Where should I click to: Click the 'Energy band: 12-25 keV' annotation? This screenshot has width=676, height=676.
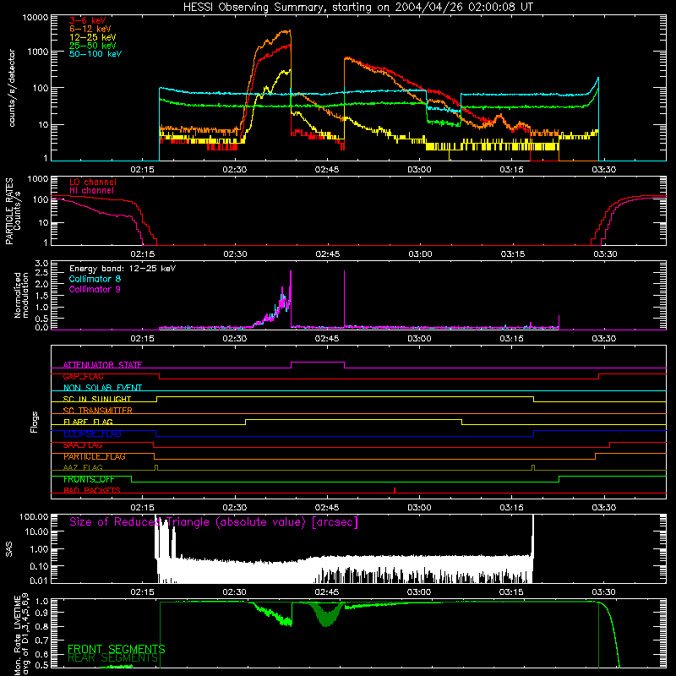tap(123, 269)
